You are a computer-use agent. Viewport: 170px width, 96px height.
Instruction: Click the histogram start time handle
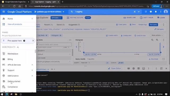84,53
